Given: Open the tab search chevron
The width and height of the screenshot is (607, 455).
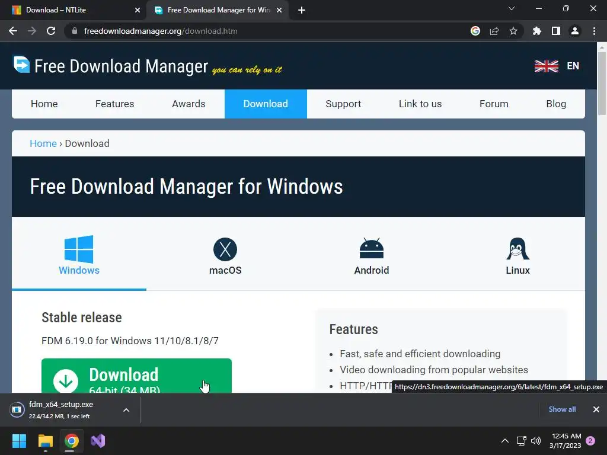Looking at the screenshot, I should pos(512,8).
